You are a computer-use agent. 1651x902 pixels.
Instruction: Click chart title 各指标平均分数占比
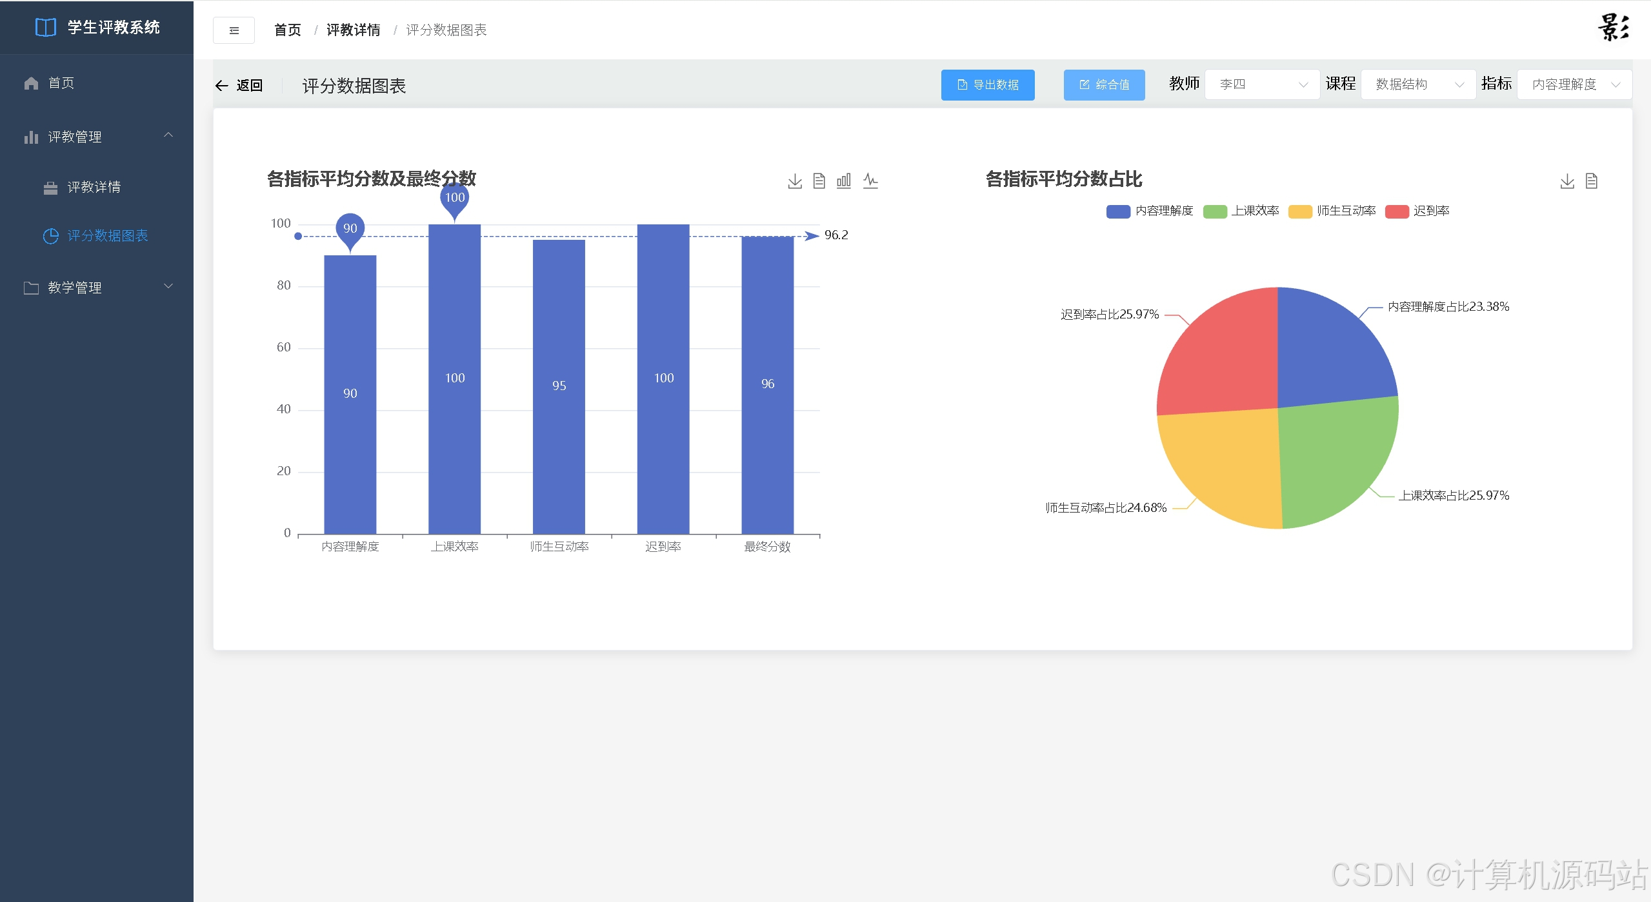click(1064, 179)
